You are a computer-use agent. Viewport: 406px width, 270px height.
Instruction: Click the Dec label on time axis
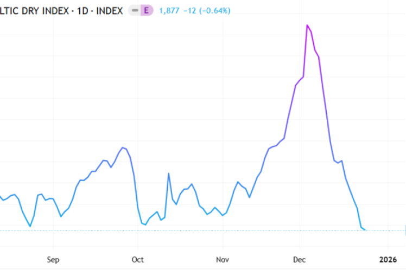tap(300, 259)
